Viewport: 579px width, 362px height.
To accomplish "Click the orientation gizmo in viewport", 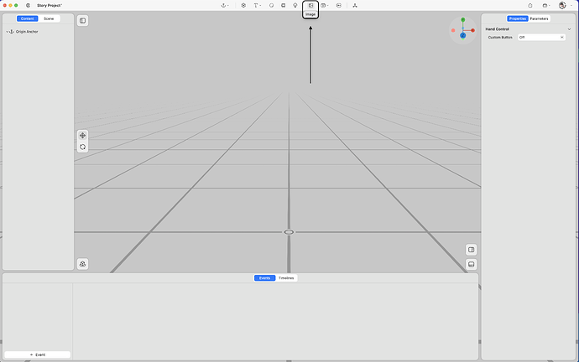I will point(462,30).
